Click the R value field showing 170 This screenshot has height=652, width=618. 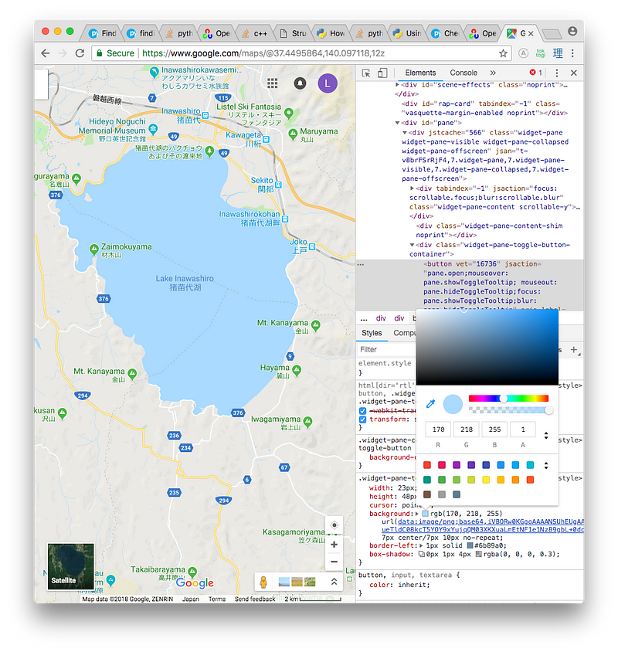pyautogui.click(x=438, y=430)
